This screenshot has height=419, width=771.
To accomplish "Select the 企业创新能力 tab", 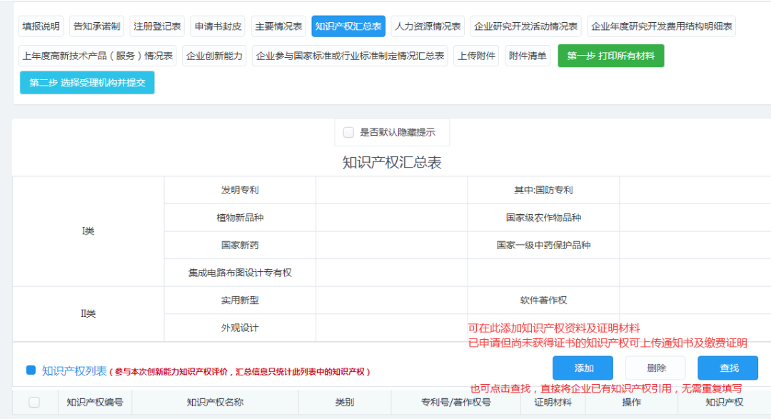I will [214, 56].
